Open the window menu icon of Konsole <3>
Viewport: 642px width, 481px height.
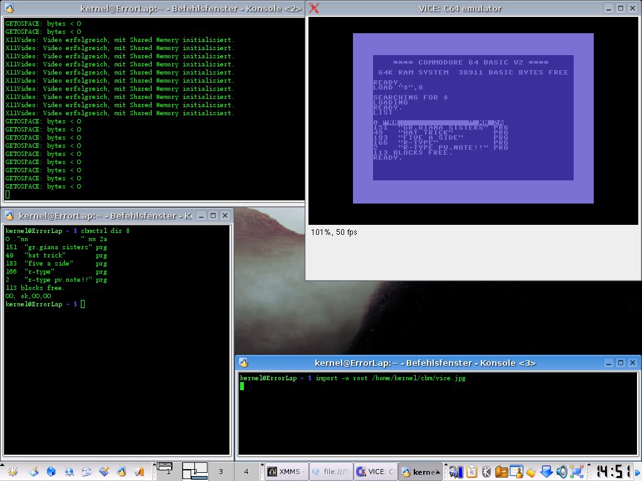tap(244, 363)
